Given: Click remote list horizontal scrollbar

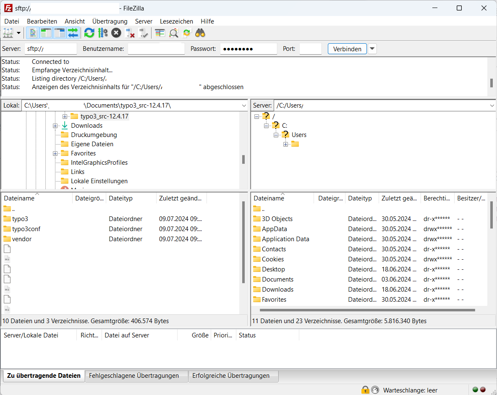Looking at the screenshot, I should coord(367,310).
